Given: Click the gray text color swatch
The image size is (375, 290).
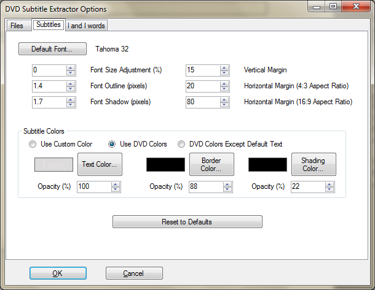Looking at the screenshot, I should coord(54,164).
